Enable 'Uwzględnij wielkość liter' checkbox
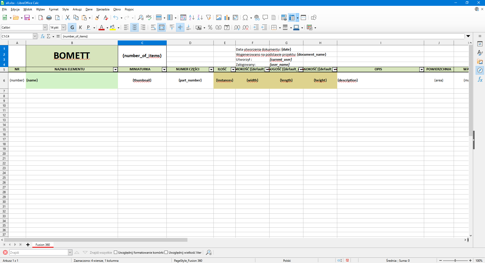 [x=166, y=252]
